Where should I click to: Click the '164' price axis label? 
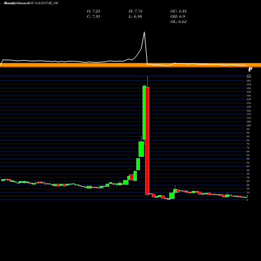coord(249,81)
